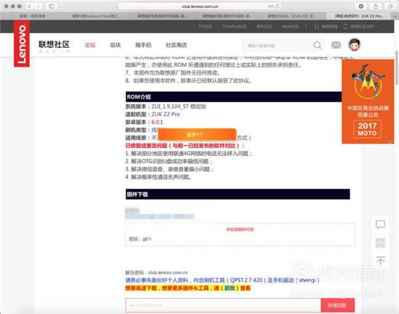Click the 联想社区 site title
This screenshot has width=399, height=314.
click(54, 45)
